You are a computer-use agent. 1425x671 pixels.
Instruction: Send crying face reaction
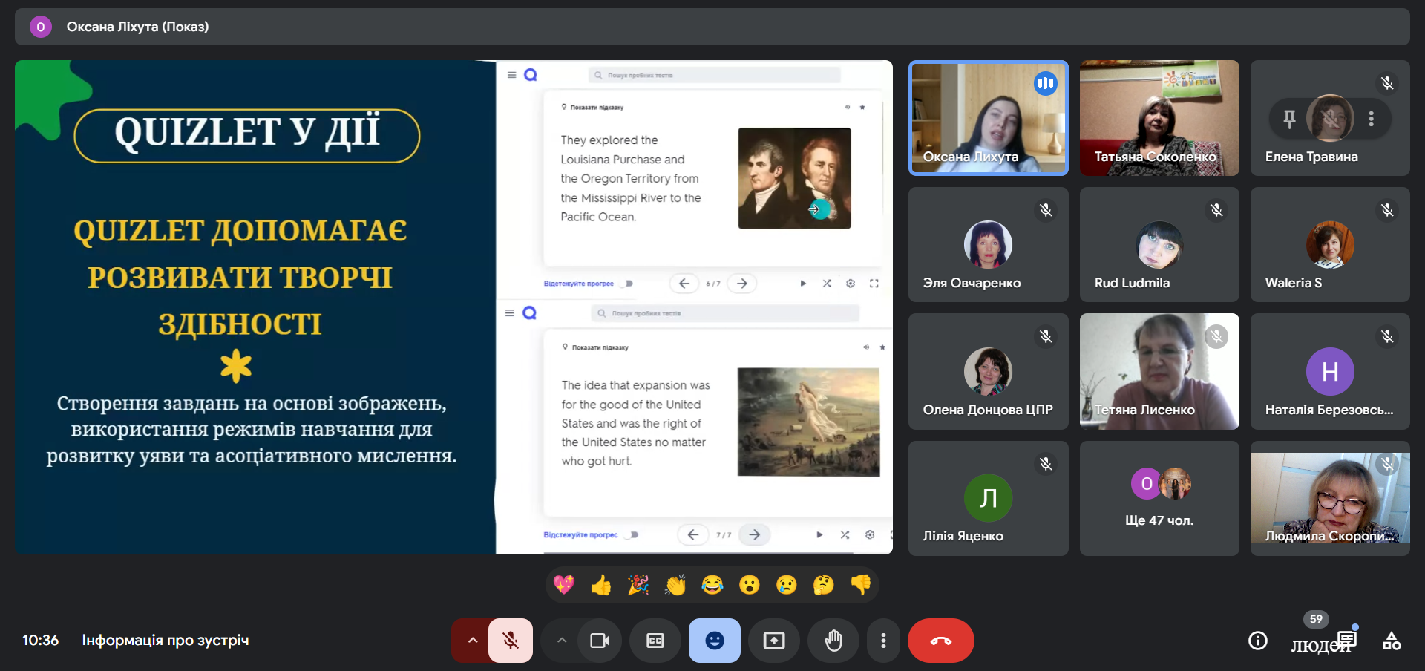(787, 585)
